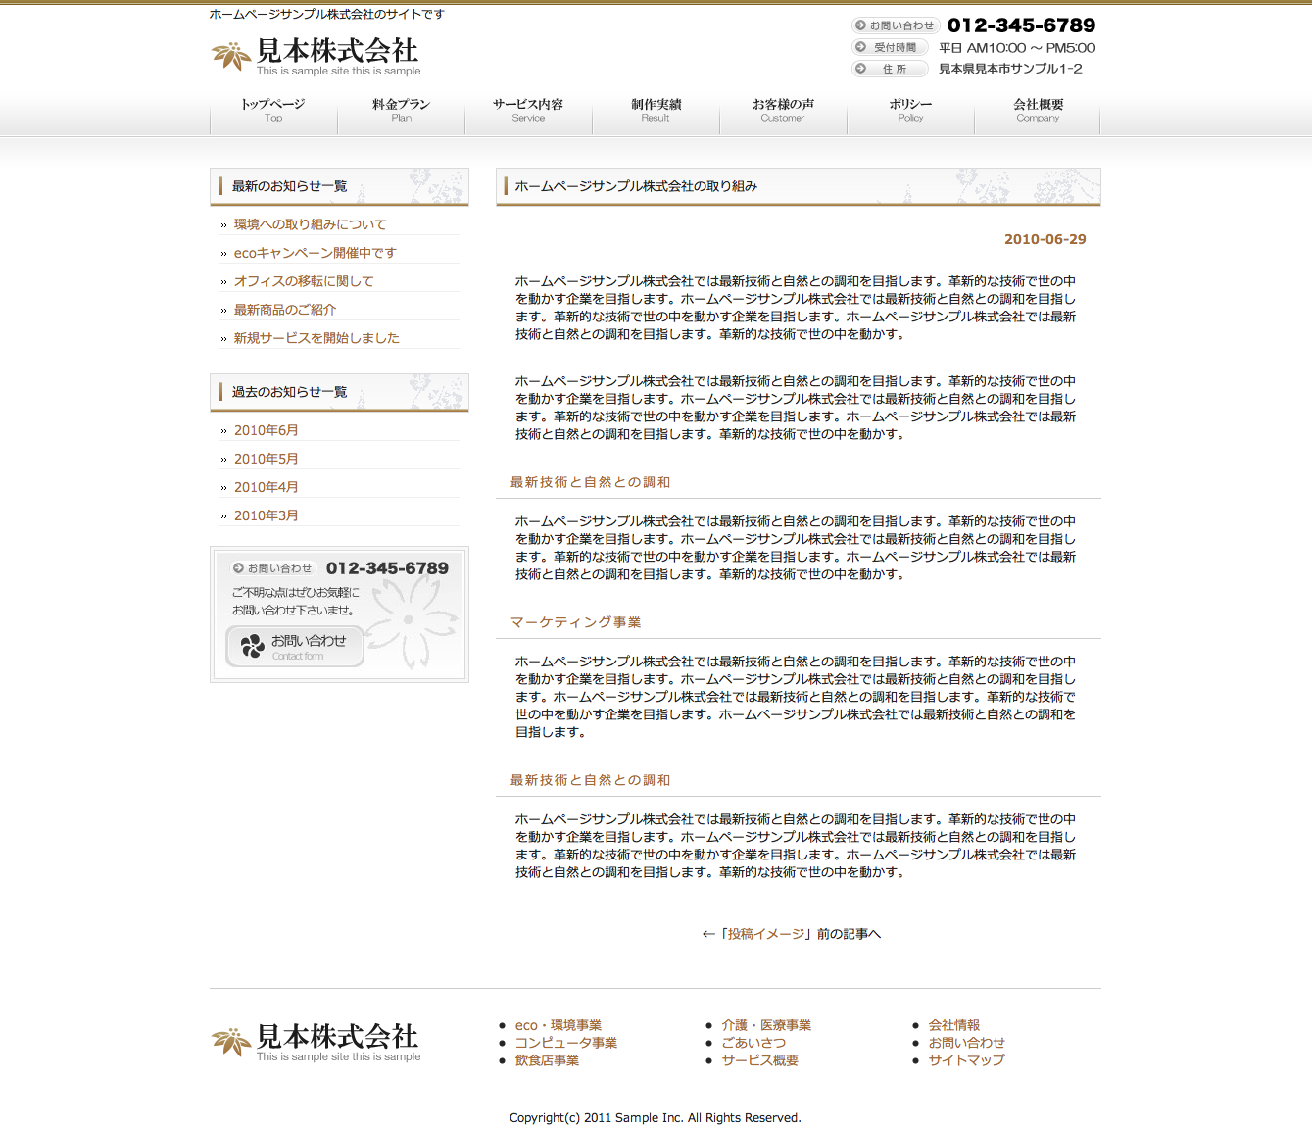
Task: Go to サービス内容 menu item
Action: pos(528,110)
